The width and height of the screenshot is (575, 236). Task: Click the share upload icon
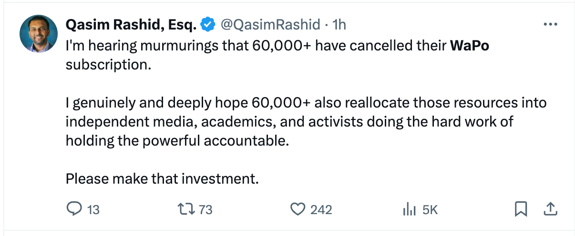(550, 209)
